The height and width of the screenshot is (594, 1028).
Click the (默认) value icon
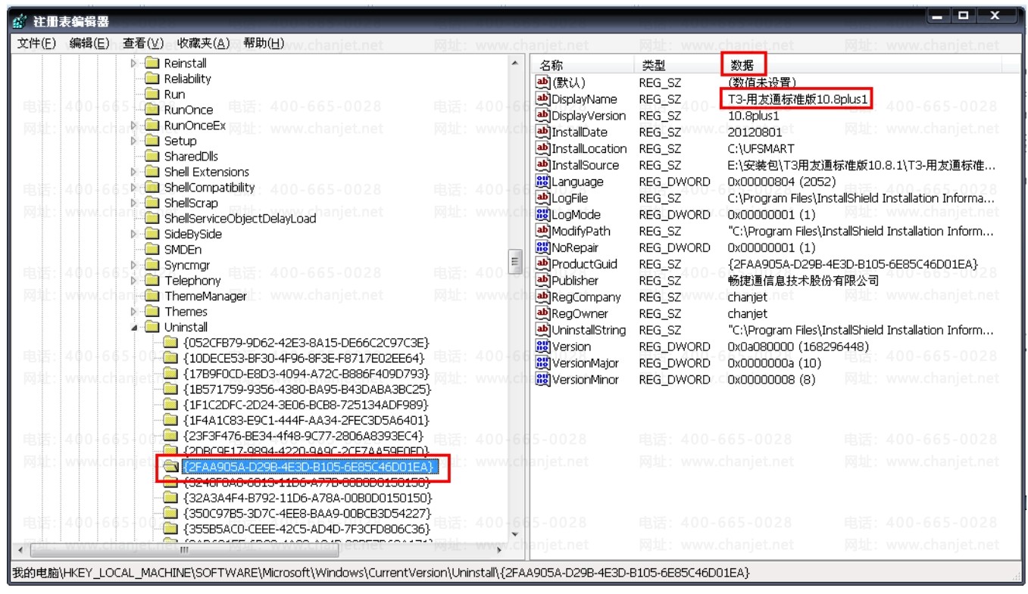click(542, 82)
